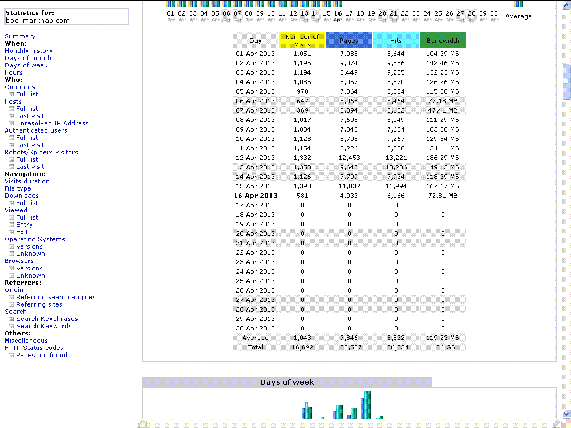Click the 'Number of visits' column header
571x428 pixels.
[x=302, y=40]
